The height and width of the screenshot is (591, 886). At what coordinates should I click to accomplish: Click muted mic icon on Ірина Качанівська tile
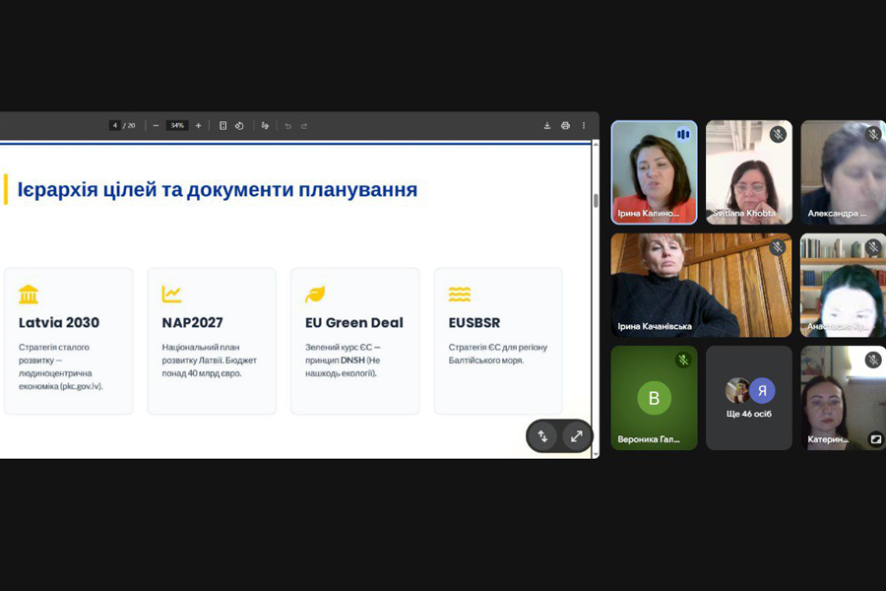pos(778,247)
